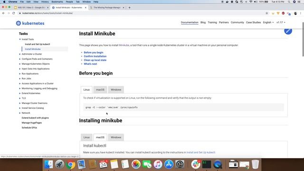
Task: Bookmark this page with the star icon
Action: click(x=267, y=13)
